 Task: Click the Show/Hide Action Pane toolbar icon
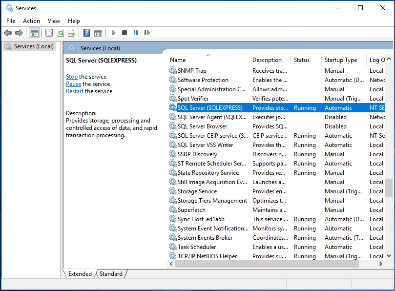pyautogui.click(x=98, y=33)
